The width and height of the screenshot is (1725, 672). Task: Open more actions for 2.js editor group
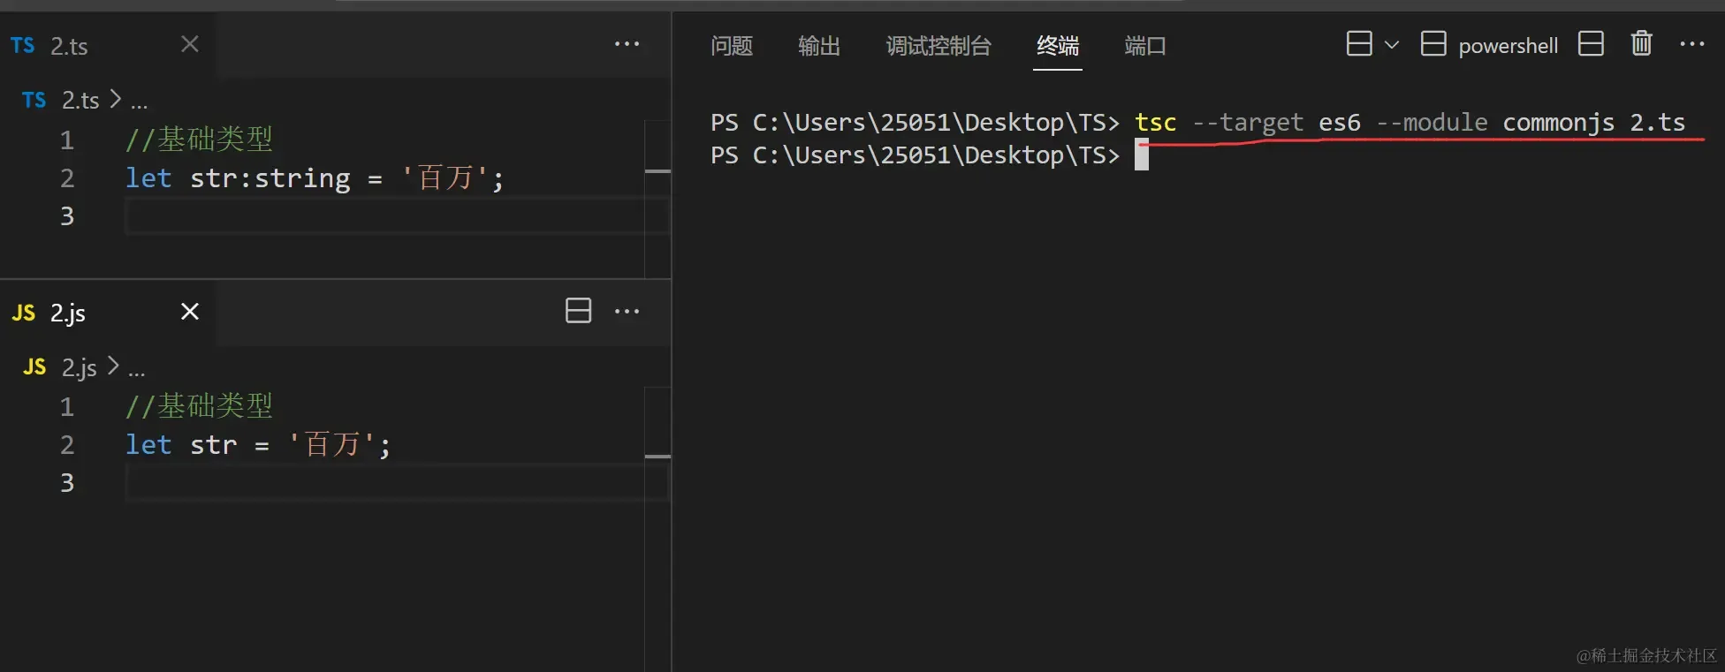[627, 312]
